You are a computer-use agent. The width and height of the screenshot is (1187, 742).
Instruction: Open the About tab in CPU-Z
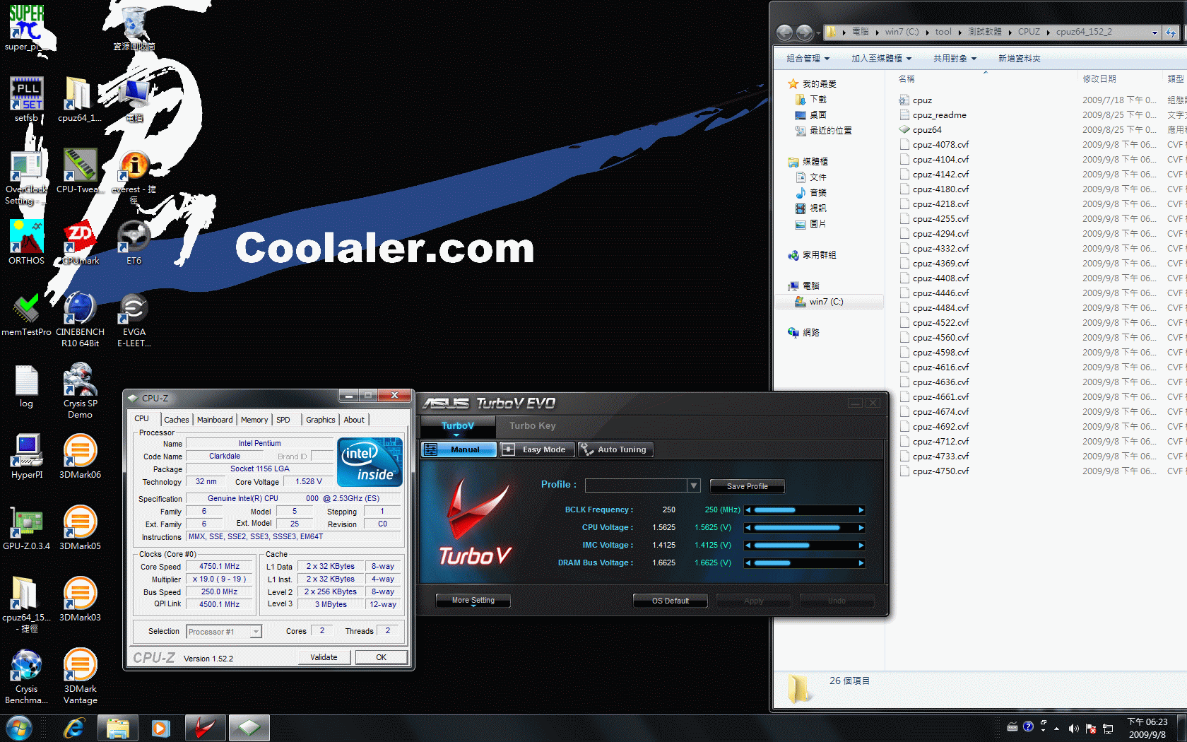click(x=354, y=420)
